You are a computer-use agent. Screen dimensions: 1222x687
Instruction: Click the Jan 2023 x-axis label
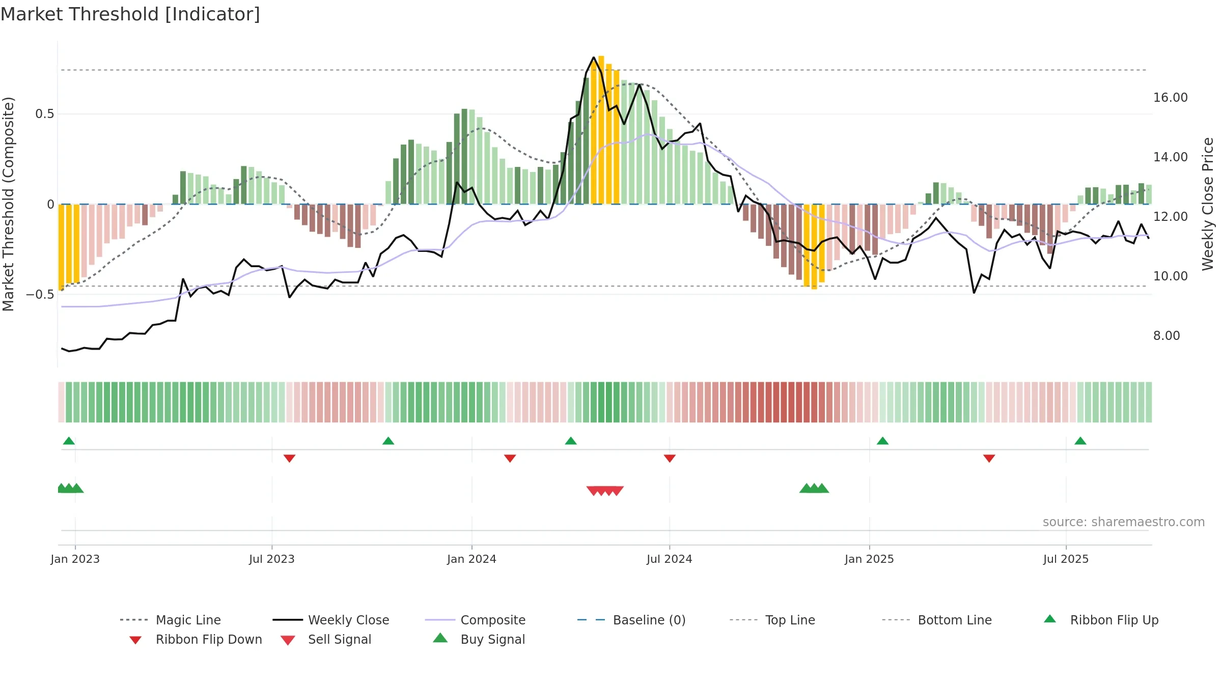pos(75,559)
